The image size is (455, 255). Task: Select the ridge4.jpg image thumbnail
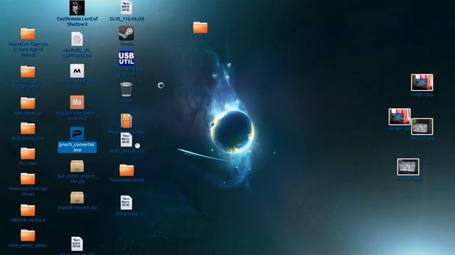400,117
